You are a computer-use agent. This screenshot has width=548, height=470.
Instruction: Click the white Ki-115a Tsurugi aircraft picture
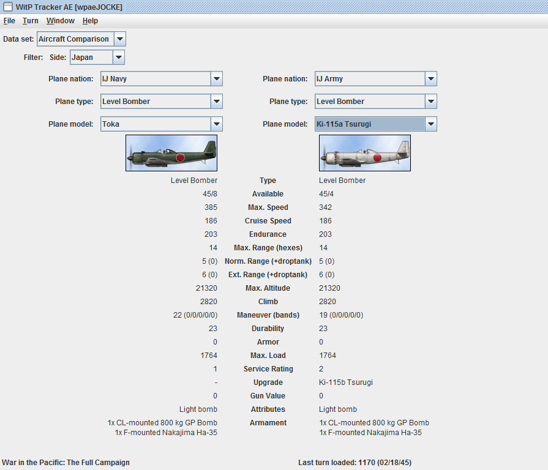pos(365,153)
